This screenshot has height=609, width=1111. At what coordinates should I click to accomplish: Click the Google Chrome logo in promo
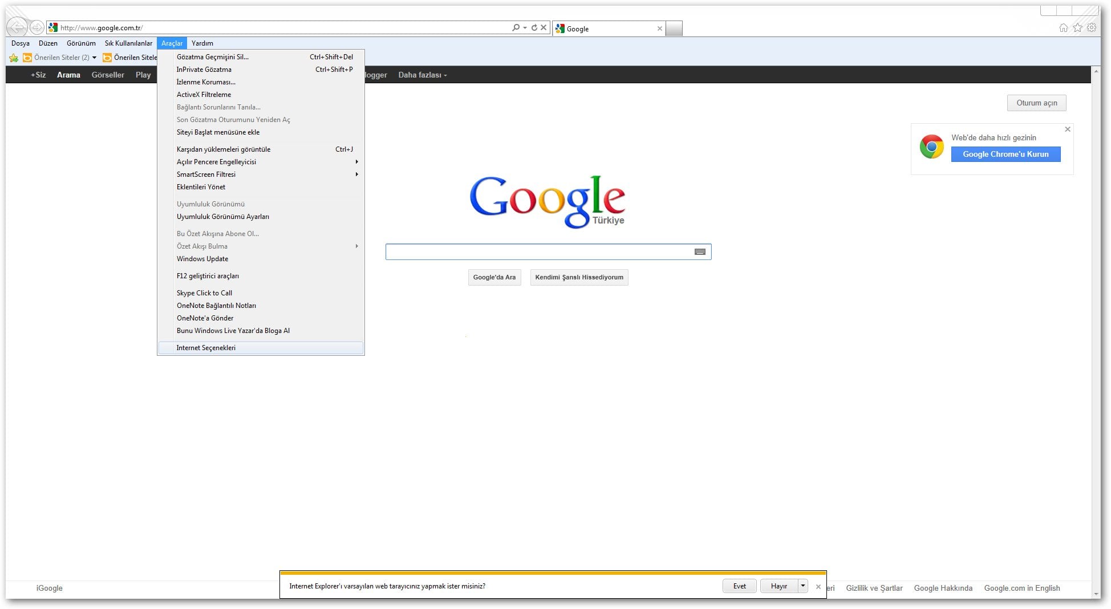932,147
